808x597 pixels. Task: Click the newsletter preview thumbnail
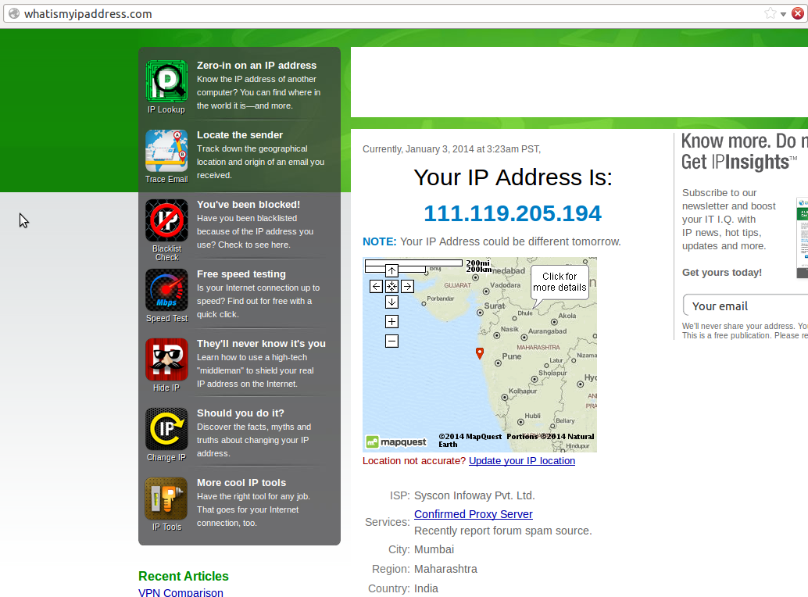(802, 238)
